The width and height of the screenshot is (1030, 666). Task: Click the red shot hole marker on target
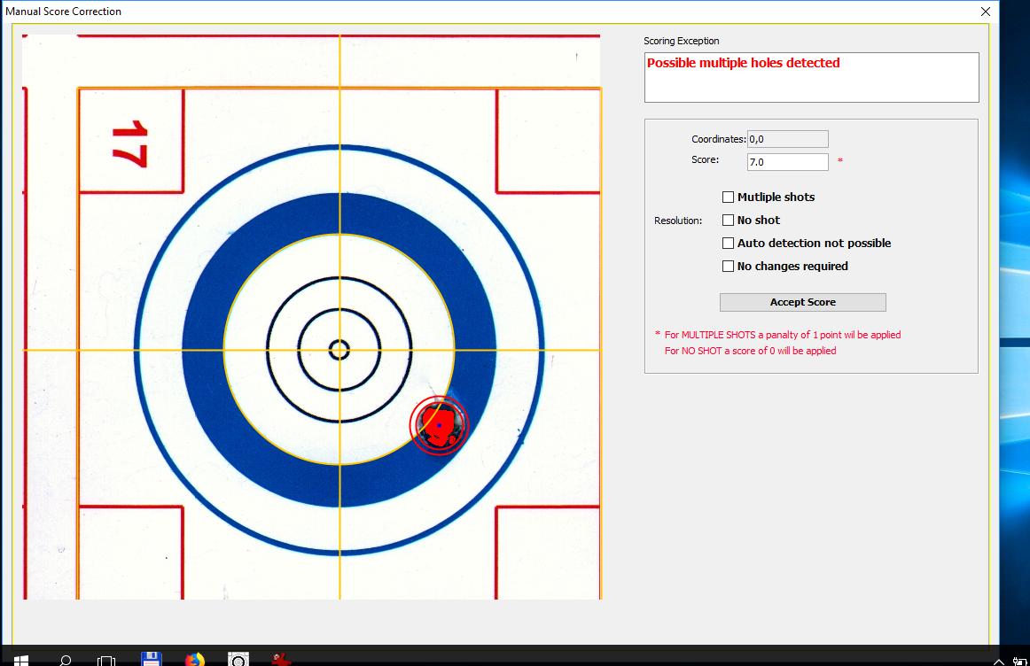(x=439, y=425)
